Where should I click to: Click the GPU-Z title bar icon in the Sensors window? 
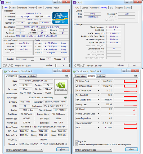tap(74, 72)
